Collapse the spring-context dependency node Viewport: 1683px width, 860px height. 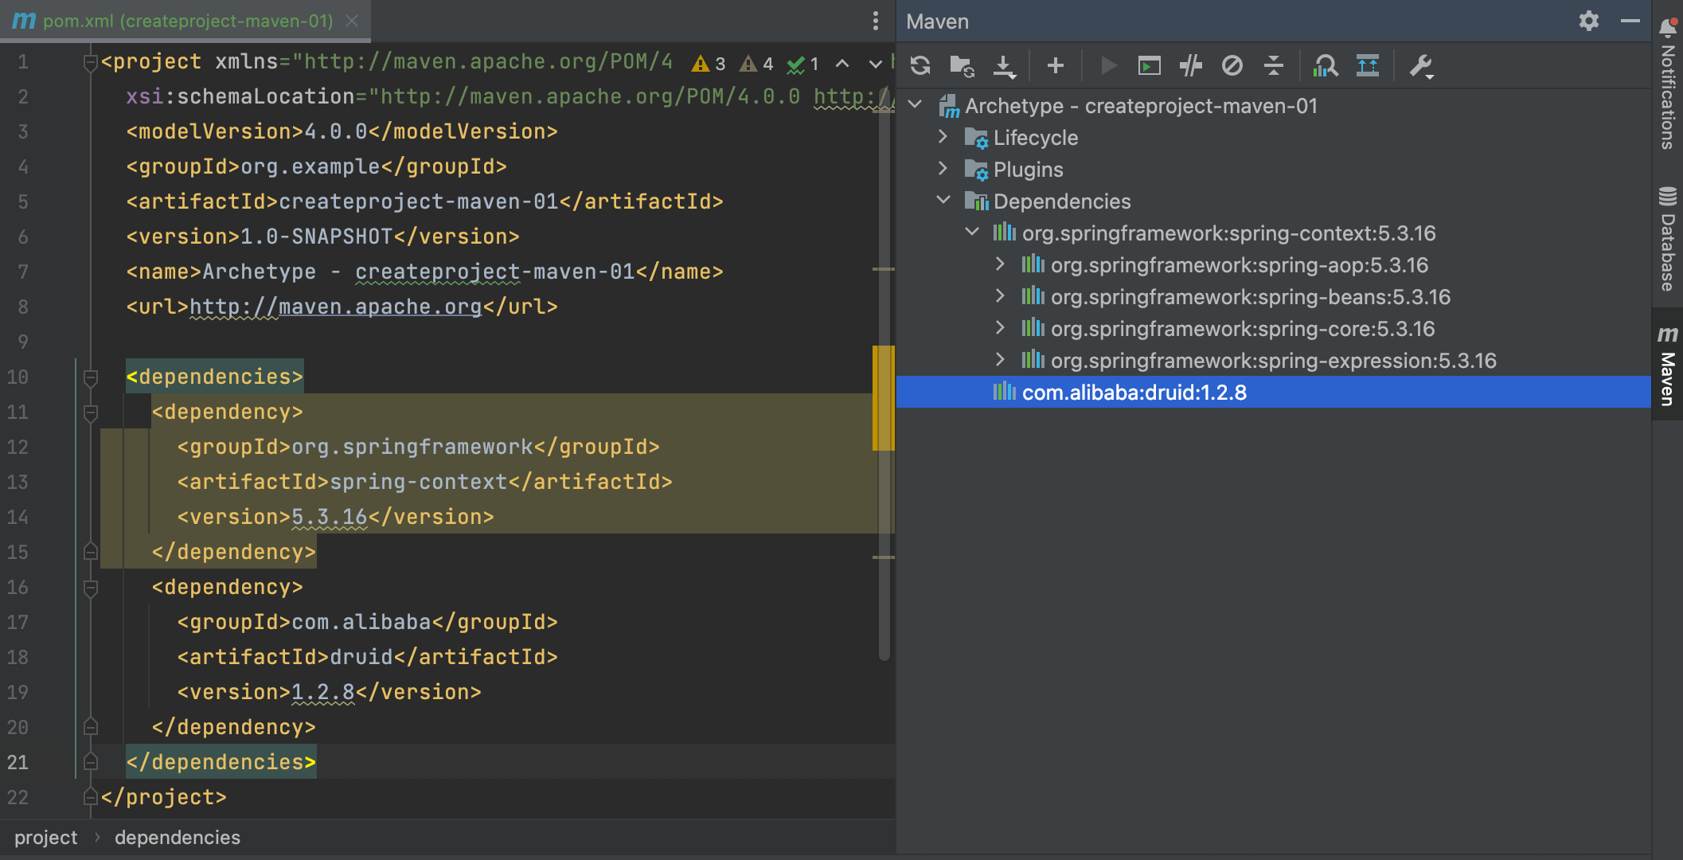[972, 233]
